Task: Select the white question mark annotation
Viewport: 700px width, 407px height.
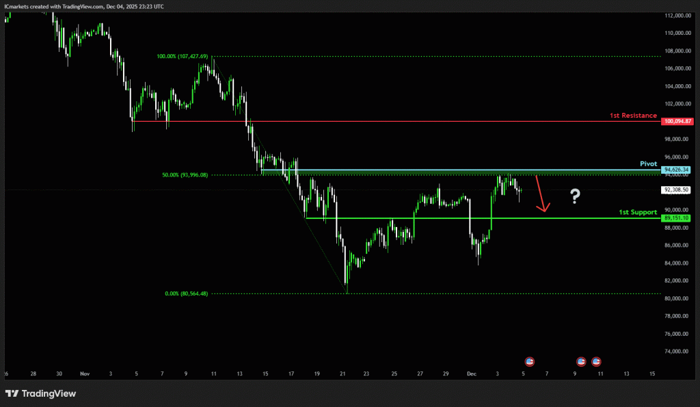Action: tap(575, 197)
